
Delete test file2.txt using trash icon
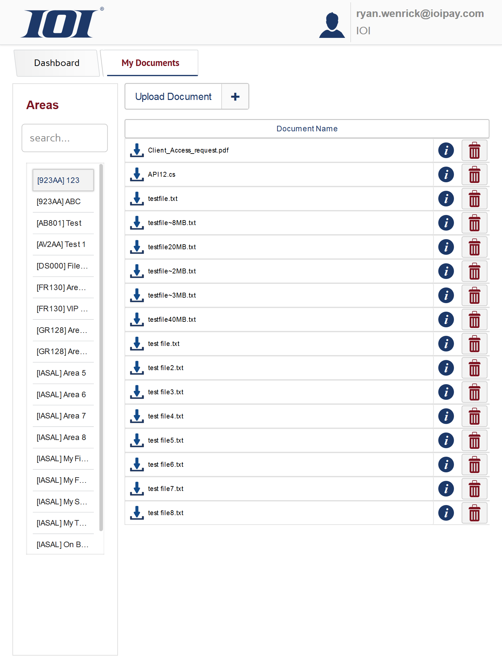tap(474, 368)
